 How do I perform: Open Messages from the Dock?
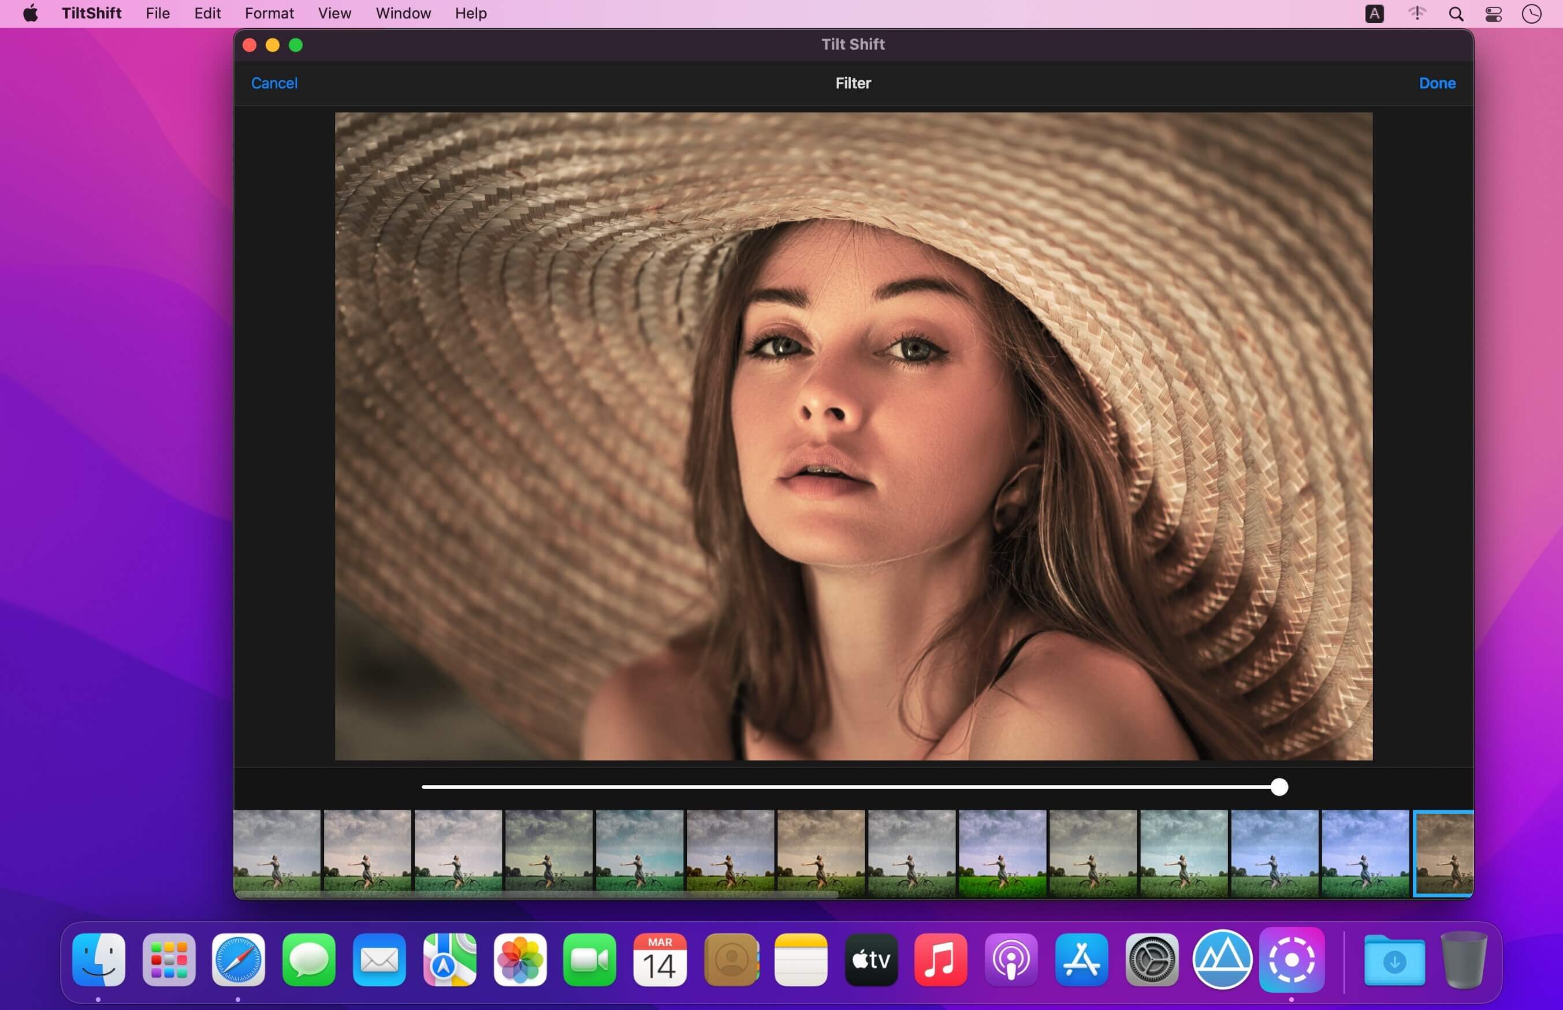click(x=309, y=959)
